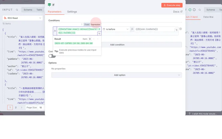The height and width of the screenshot is (139, 222).
Task: Click the info icon in the OUTPUT header
Action: [194, 10]
